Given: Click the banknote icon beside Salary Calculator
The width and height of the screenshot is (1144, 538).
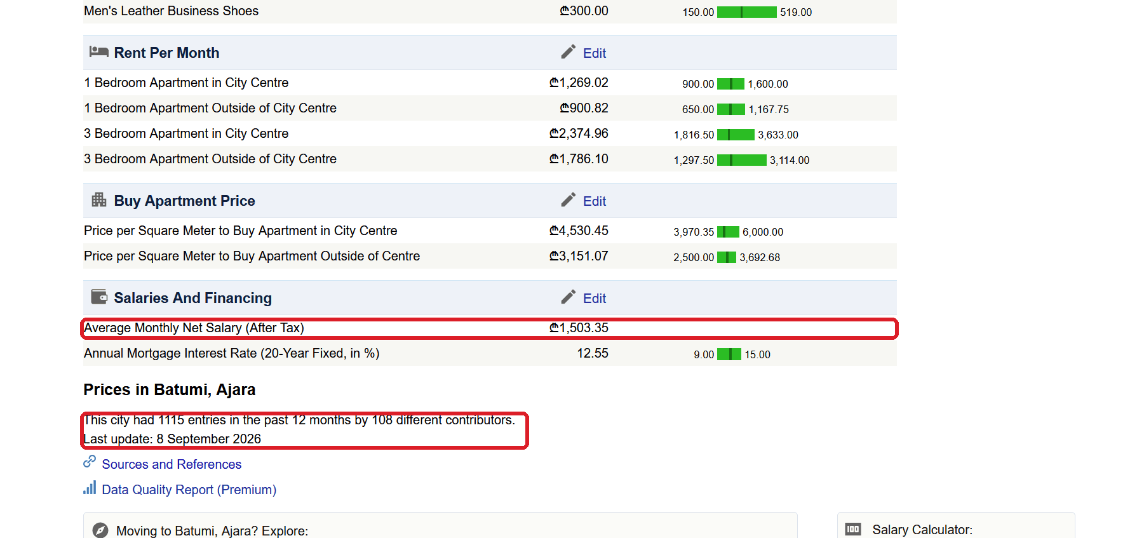Looking at the screenshot, I should point(853,529).
